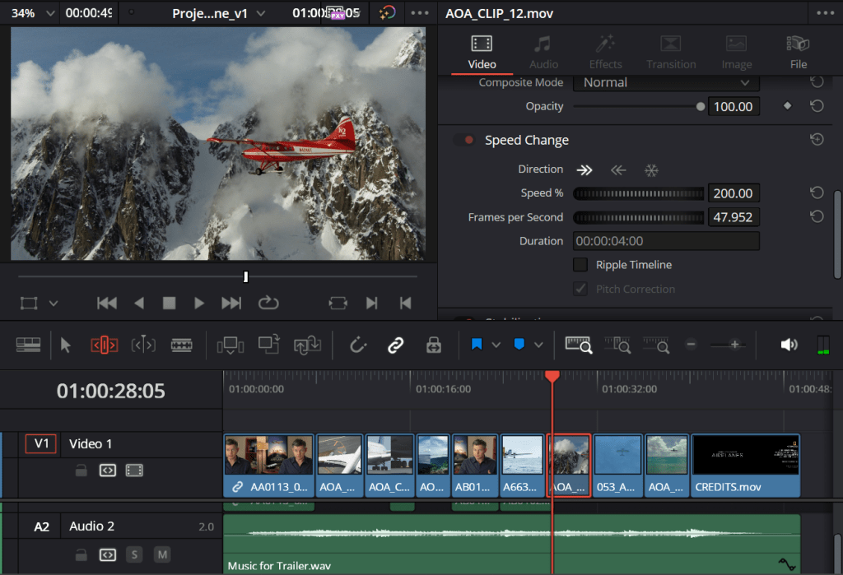Toggle the clip linking chain icon
This screenshot has width=843, height=575.
click(x=395, y=345)
